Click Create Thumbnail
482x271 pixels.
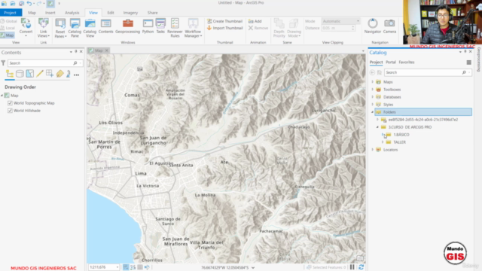(x=225, y=21)
